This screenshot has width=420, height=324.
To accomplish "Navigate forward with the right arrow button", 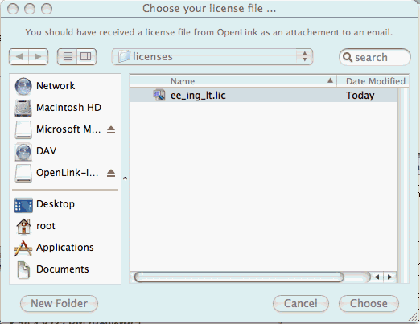I will [39, 56].
